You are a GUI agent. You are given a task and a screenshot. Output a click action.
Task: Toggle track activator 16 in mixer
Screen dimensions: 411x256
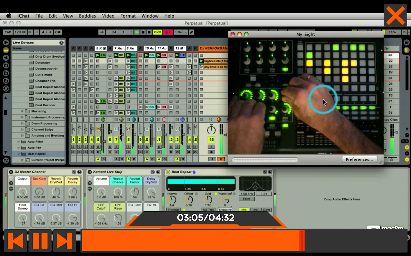click(211, 140)
